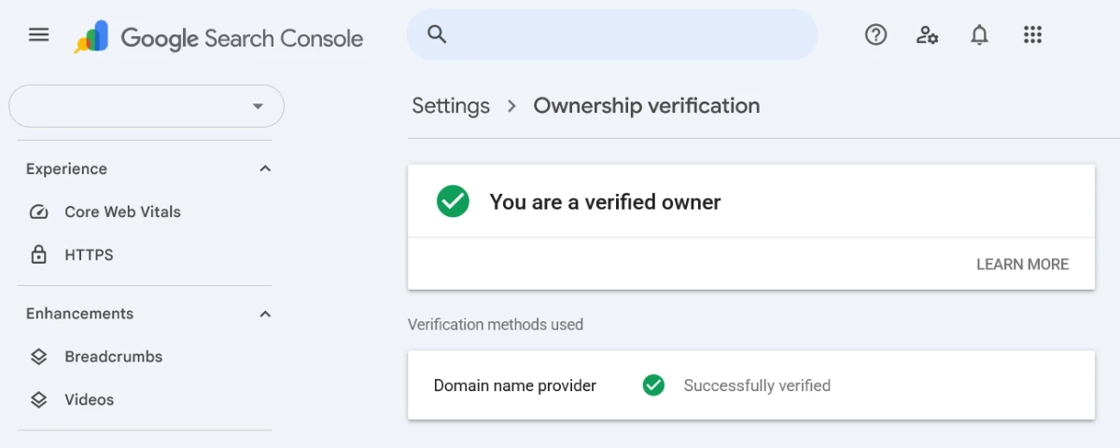Viewport: 1120px width, 448px height.
Task: Go back to Settings breadcrumb
Action: pos(451,106)
